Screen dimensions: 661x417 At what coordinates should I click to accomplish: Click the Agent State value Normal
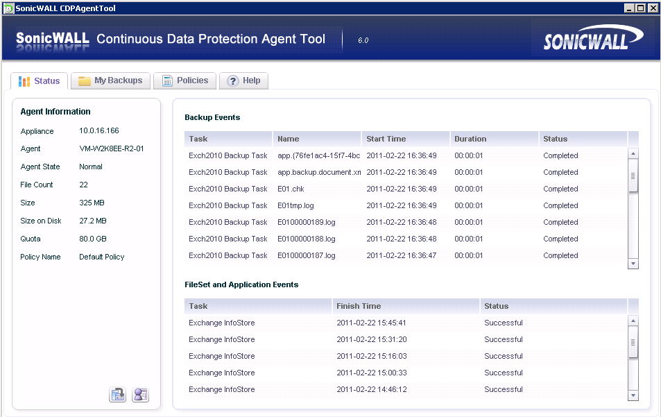(x=91, y=167)
